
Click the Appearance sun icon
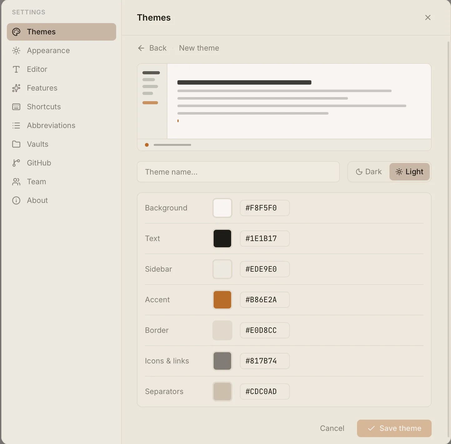tap(16, 51)
